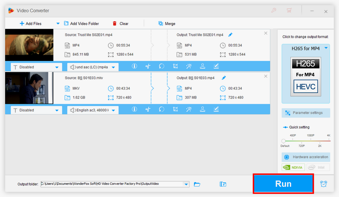Click the Video Converter title logo
Screen dimensions: 339x197
click(11, 10)
